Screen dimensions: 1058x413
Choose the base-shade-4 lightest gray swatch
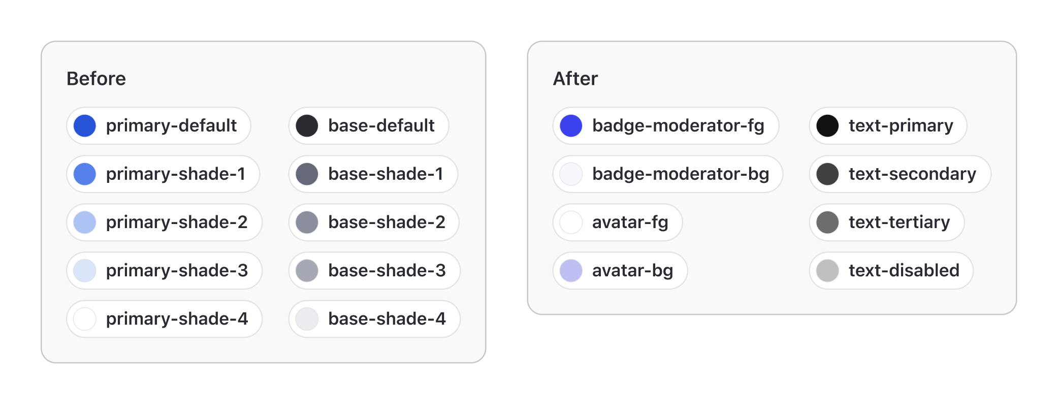point(307,319)
